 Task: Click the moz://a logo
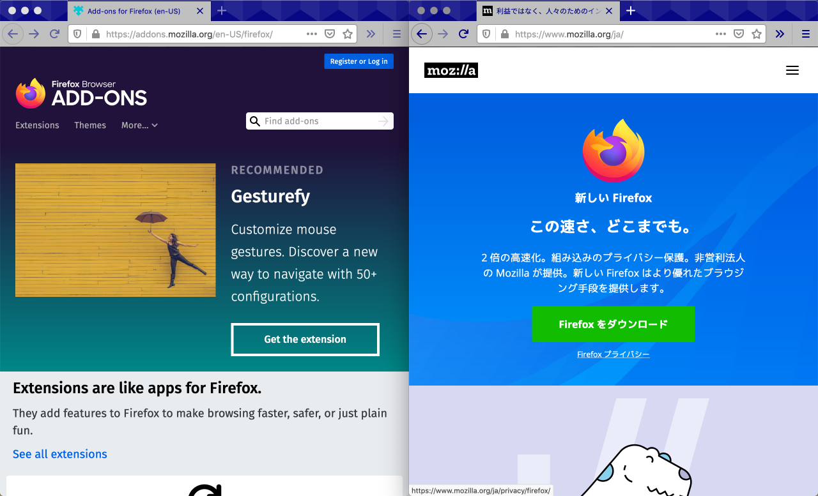451,70
